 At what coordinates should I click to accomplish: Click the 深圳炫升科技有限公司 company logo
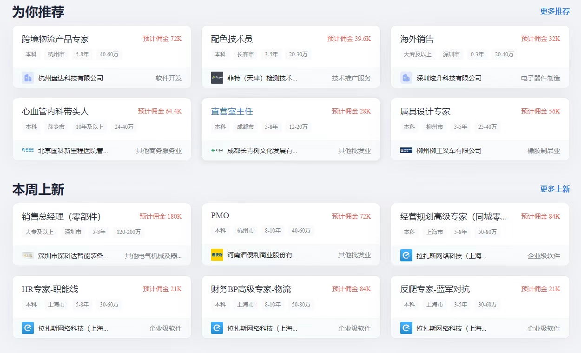406,78
